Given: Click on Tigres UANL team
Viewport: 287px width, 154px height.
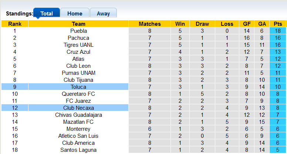Looking at the screenshot, I should [x=78, y=45].
